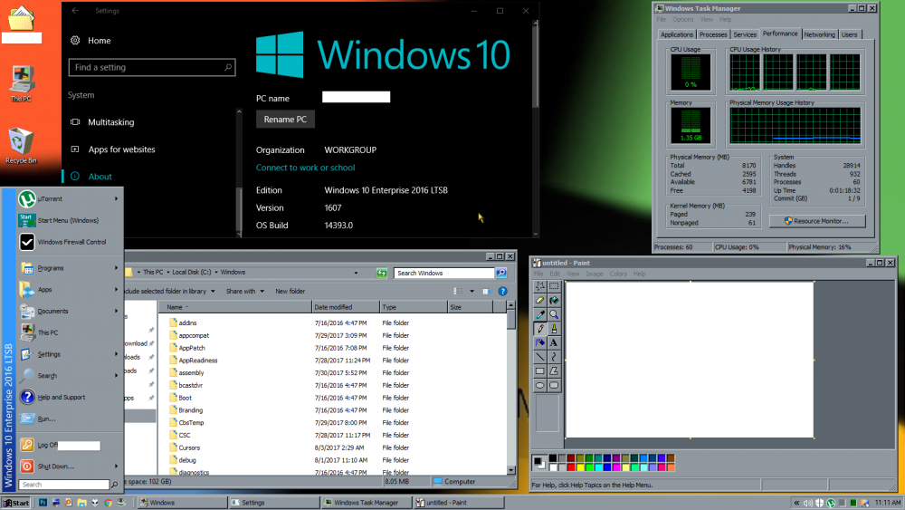Open the Colors menu in Paint
The height and width of the screenshot is (510, 905).
click(x=618, y=274)
